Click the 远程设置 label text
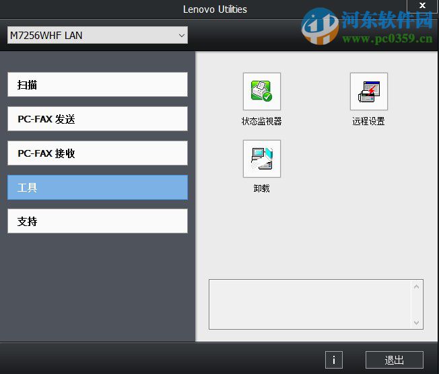 pyautogui.click(x=369, y=121)
